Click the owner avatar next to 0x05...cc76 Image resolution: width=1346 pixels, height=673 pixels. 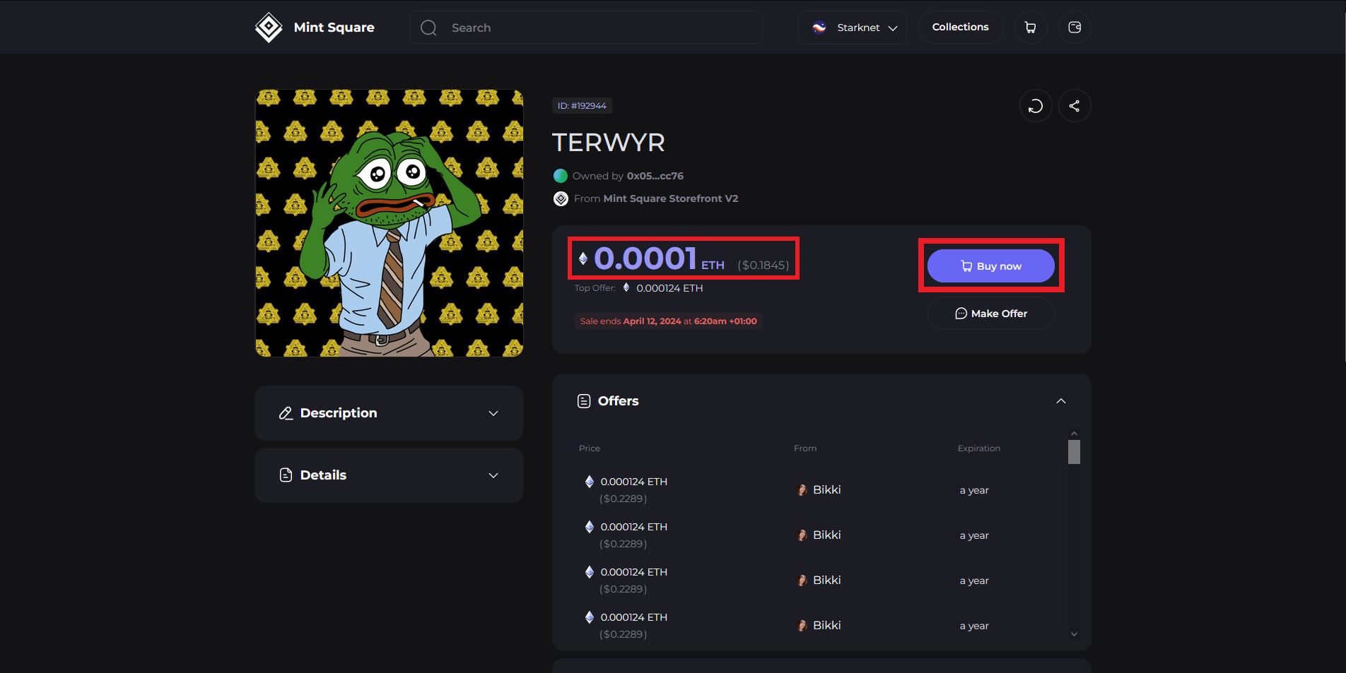(x=561, y=176)
